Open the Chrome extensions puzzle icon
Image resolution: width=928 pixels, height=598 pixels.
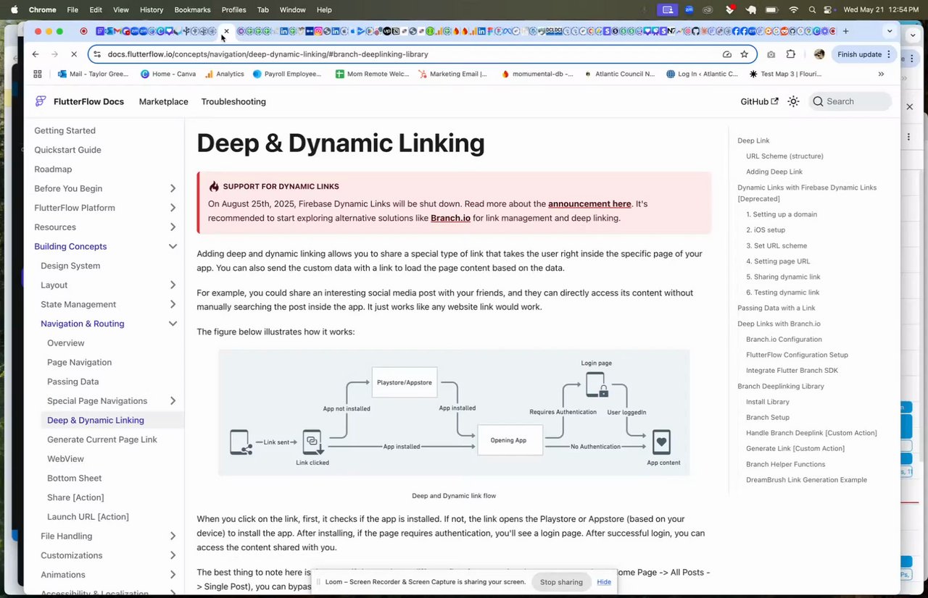pos(790,54)
